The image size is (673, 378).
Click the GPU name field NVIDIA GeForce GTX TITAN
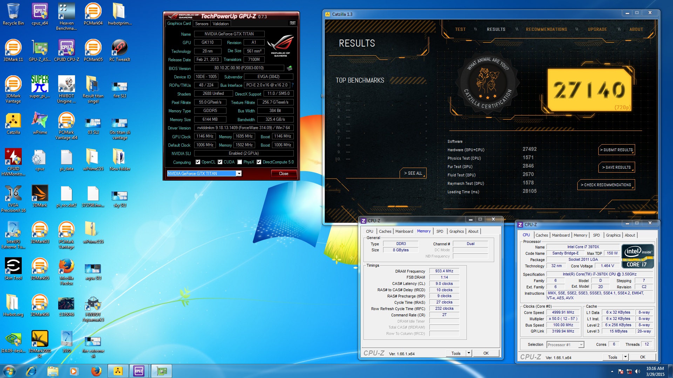[229, 34]
